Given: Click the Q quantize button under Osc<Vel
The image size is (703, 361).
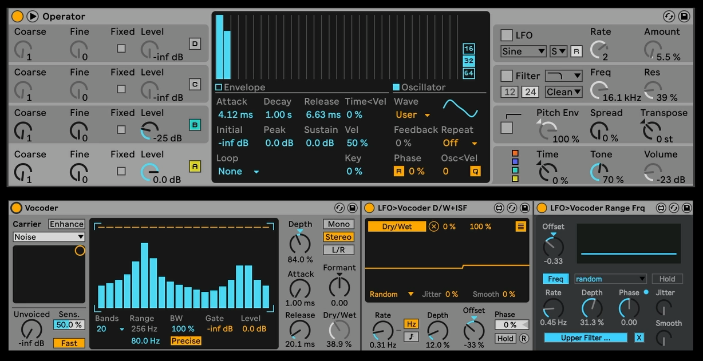Looking at the screenshot, I should [475, 171].
